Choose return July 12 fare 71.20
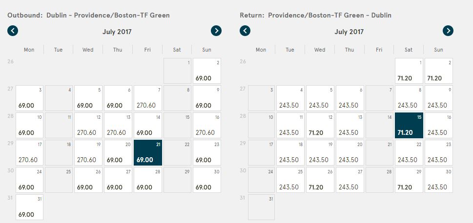Viewport: 473px width, 223px height. 320,126
